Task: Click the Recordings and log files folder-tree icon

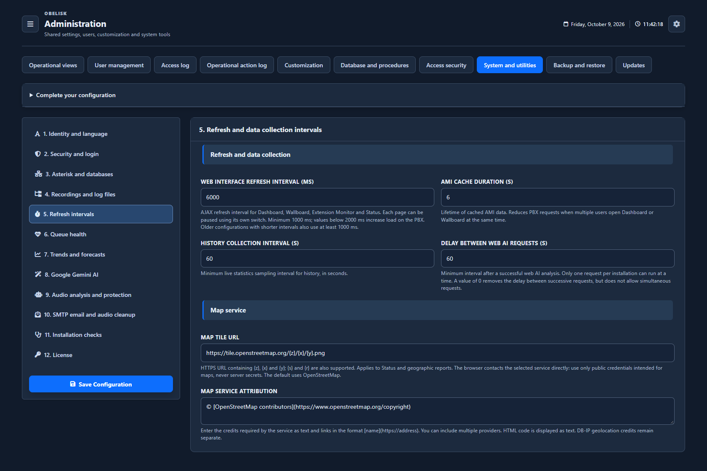Action: [x=38, y=194]
